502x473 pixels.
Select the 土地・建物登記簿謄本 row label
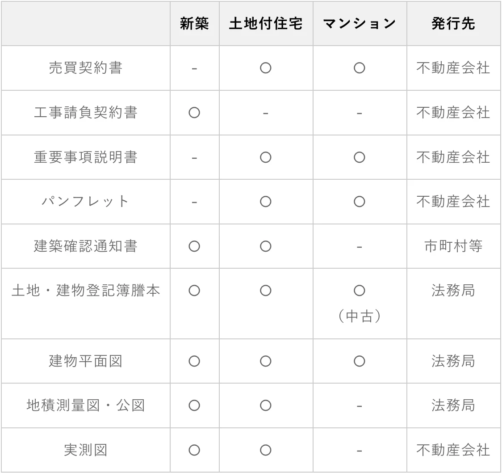tap(85, 291)
